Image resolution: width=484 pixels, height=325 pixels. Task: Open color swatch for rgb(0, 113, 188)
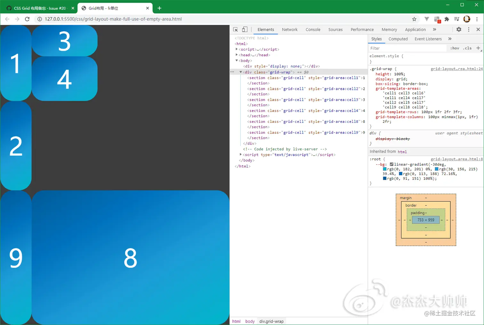pyautogui.click(x=400, y=174)
